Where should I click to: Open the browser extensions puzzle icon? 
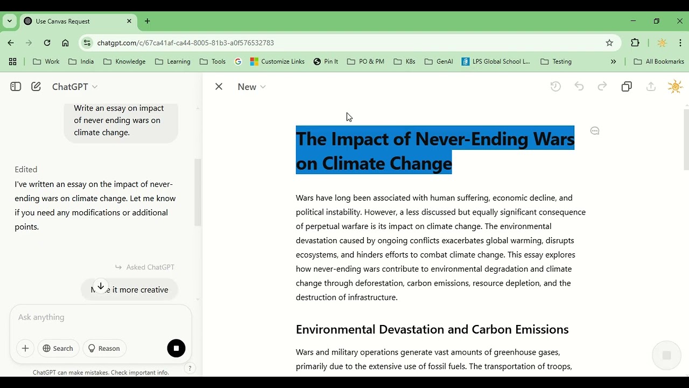[x=635, y=43]
